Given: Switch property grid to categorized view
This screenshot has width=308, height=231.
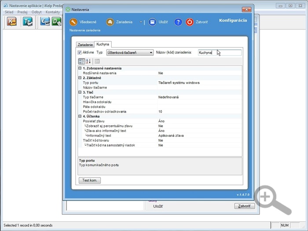Looking at the screenshot, I should pos(81,61).
